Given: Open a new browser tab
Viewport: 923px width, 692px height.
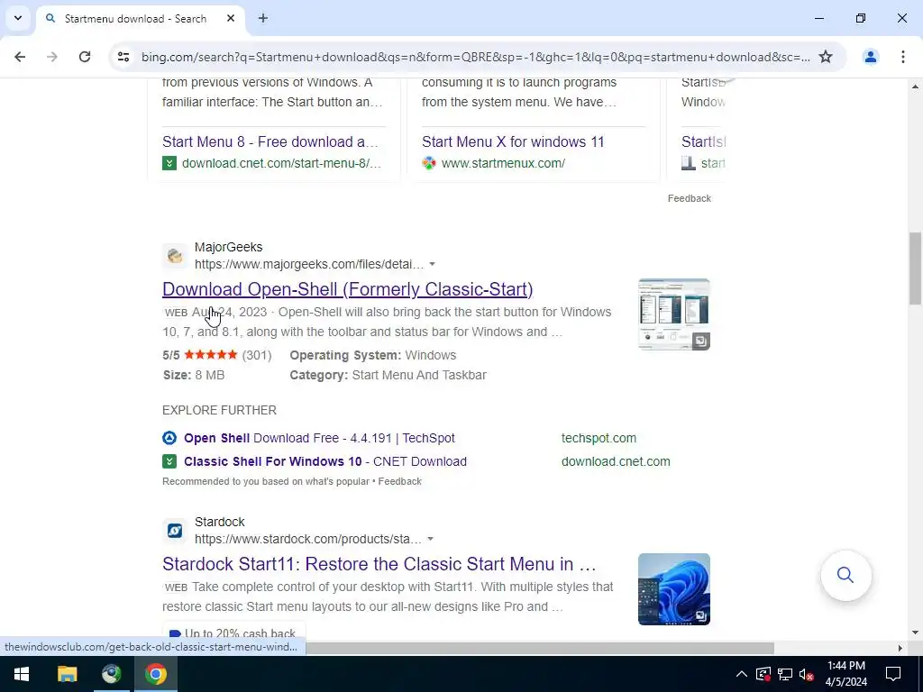Looking at the screenshot, I should pyautogui.click(x=263, y=18).
